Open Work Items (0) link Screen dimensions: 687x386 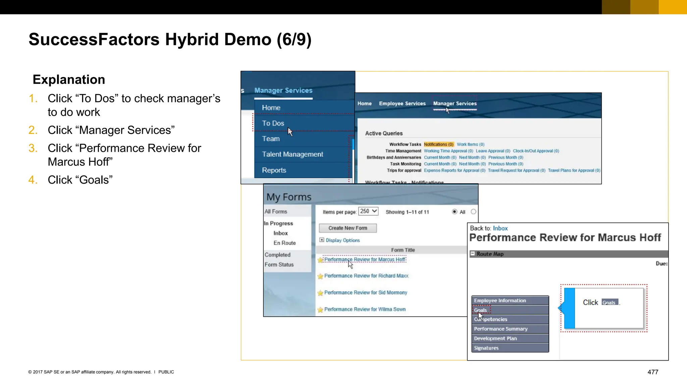click(471, 144)
